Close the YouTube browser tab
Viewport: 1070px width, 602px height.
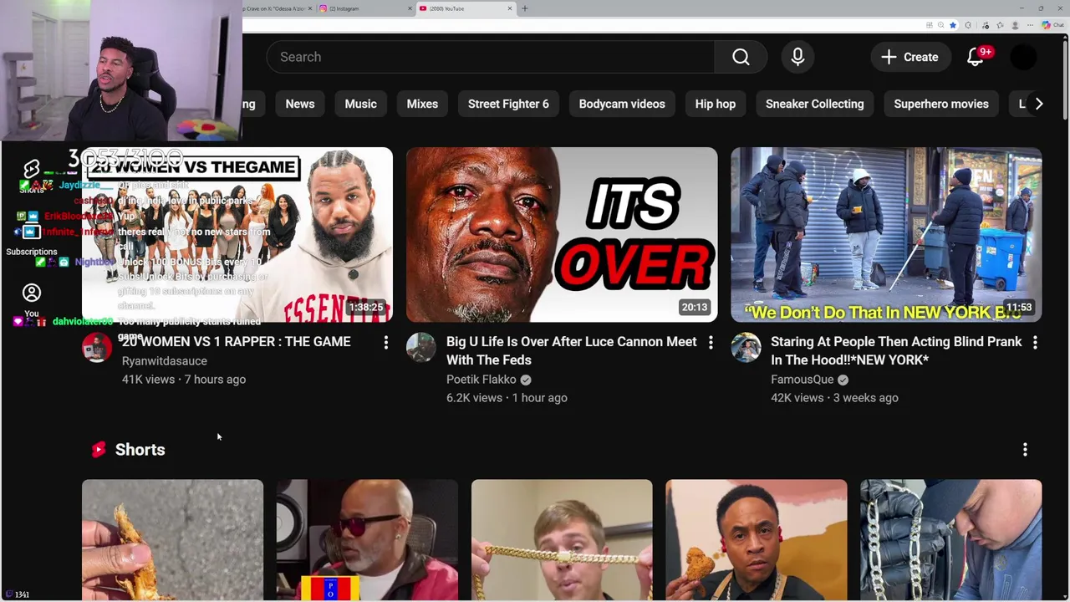[510, 8]
